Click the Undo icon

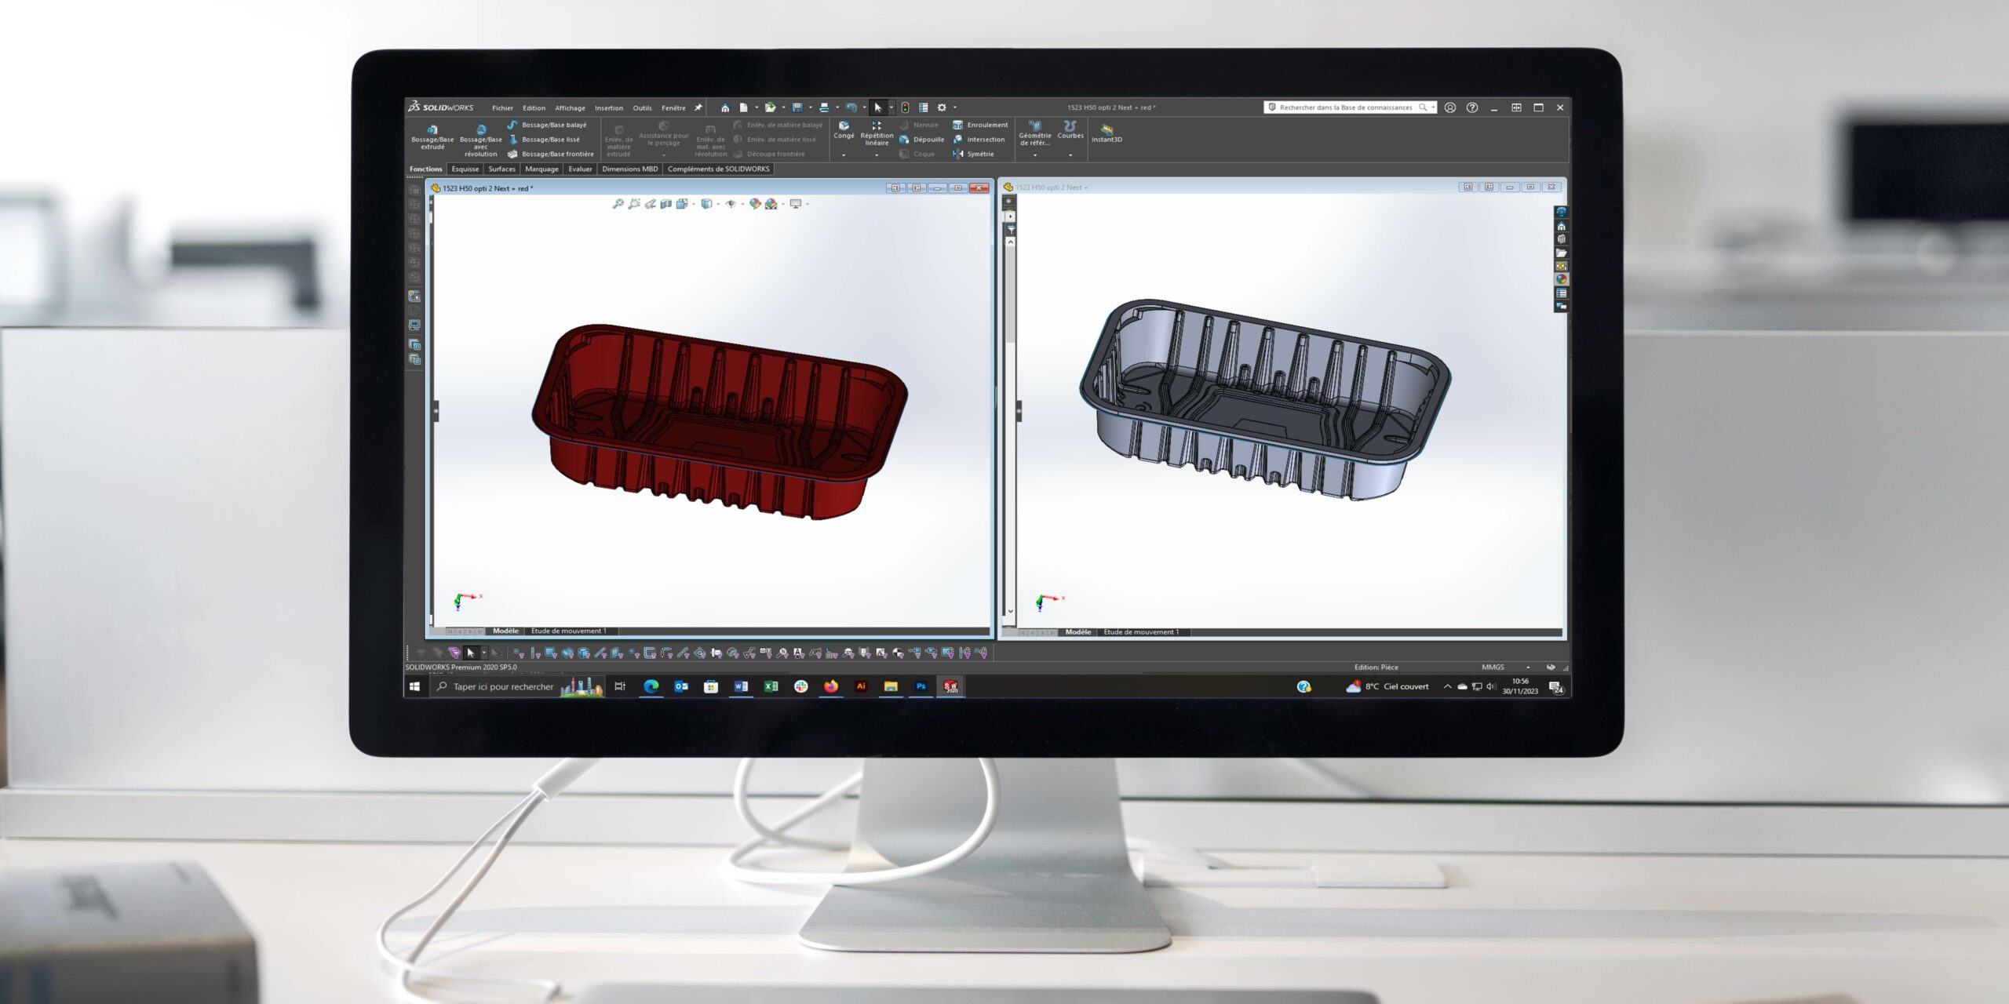[851, 107]
